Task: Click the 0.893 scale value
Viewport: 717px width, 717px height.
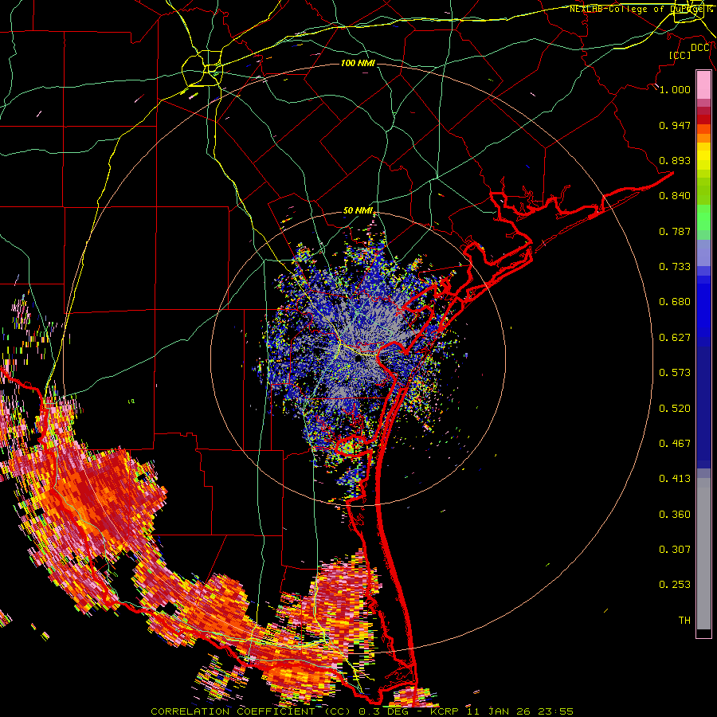Action: pos(675,160)
